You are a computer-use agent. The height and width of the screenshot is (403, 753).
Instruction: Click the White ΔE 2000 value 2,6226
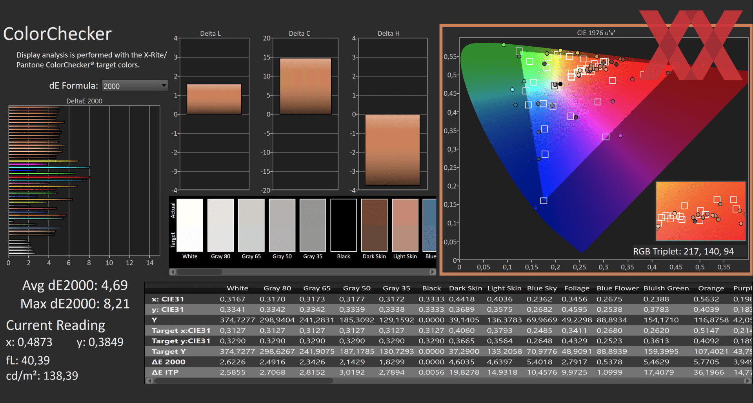click(233, 362)
